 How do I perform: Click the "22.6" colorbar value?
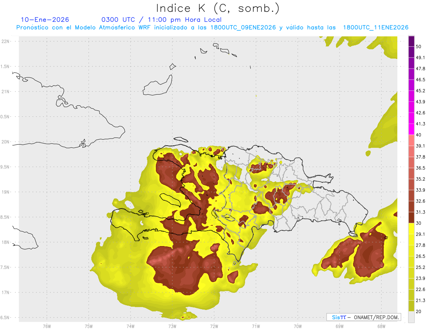pos(421,290)
